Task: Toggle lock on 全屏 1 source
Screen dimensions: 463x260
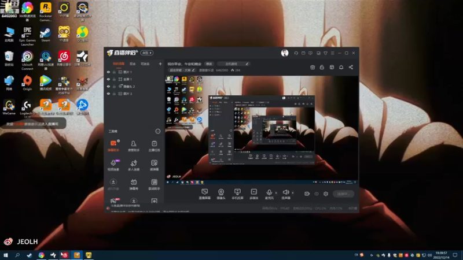Action: click(x=114, y=79)
